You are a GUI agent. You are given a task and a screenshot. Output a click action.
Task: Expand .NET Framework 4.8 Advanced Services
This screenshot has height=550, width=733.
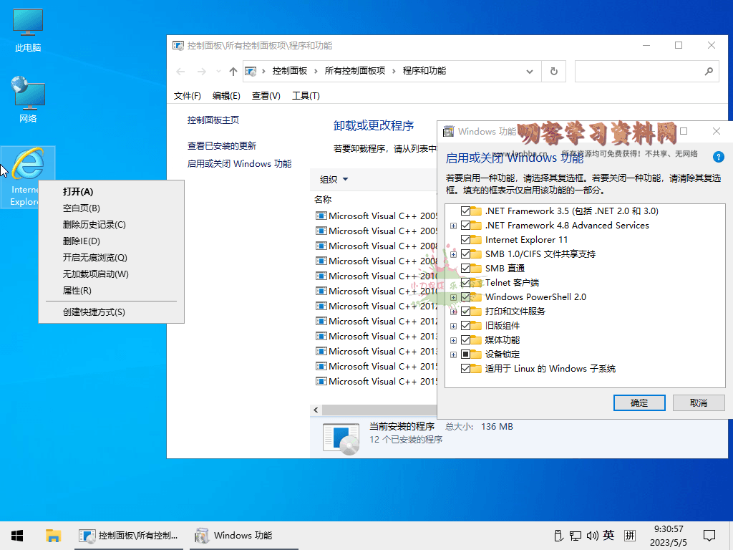(452, 225)
